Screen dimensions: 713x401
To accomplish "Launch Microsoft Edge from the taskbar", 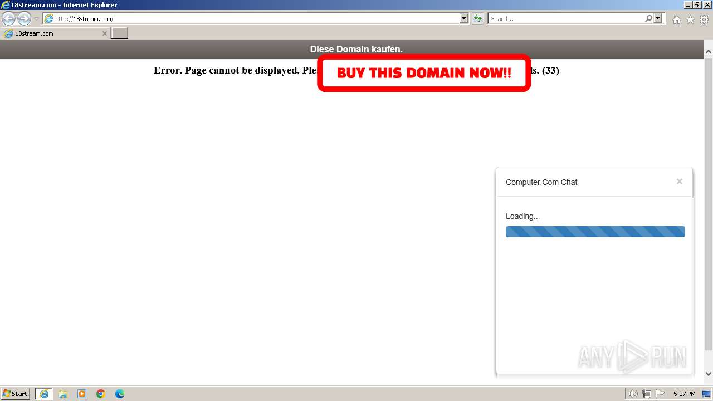I will (x=120, y=394).
